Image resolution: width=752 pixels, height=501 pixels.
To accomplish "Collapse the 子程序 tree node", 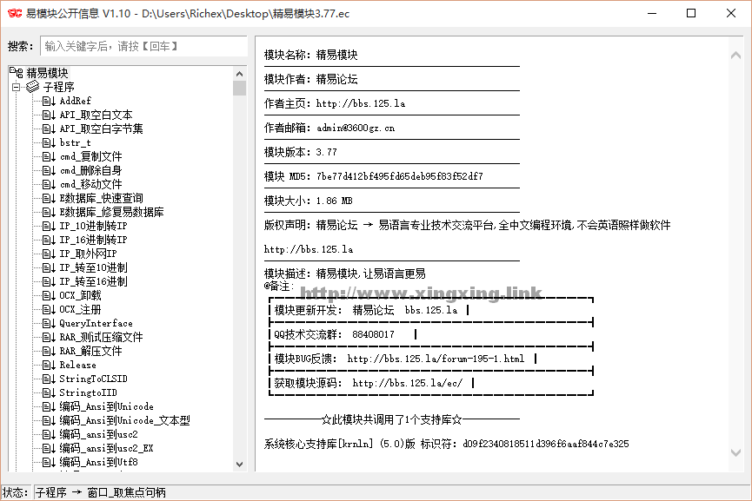I will pos(16,87).
